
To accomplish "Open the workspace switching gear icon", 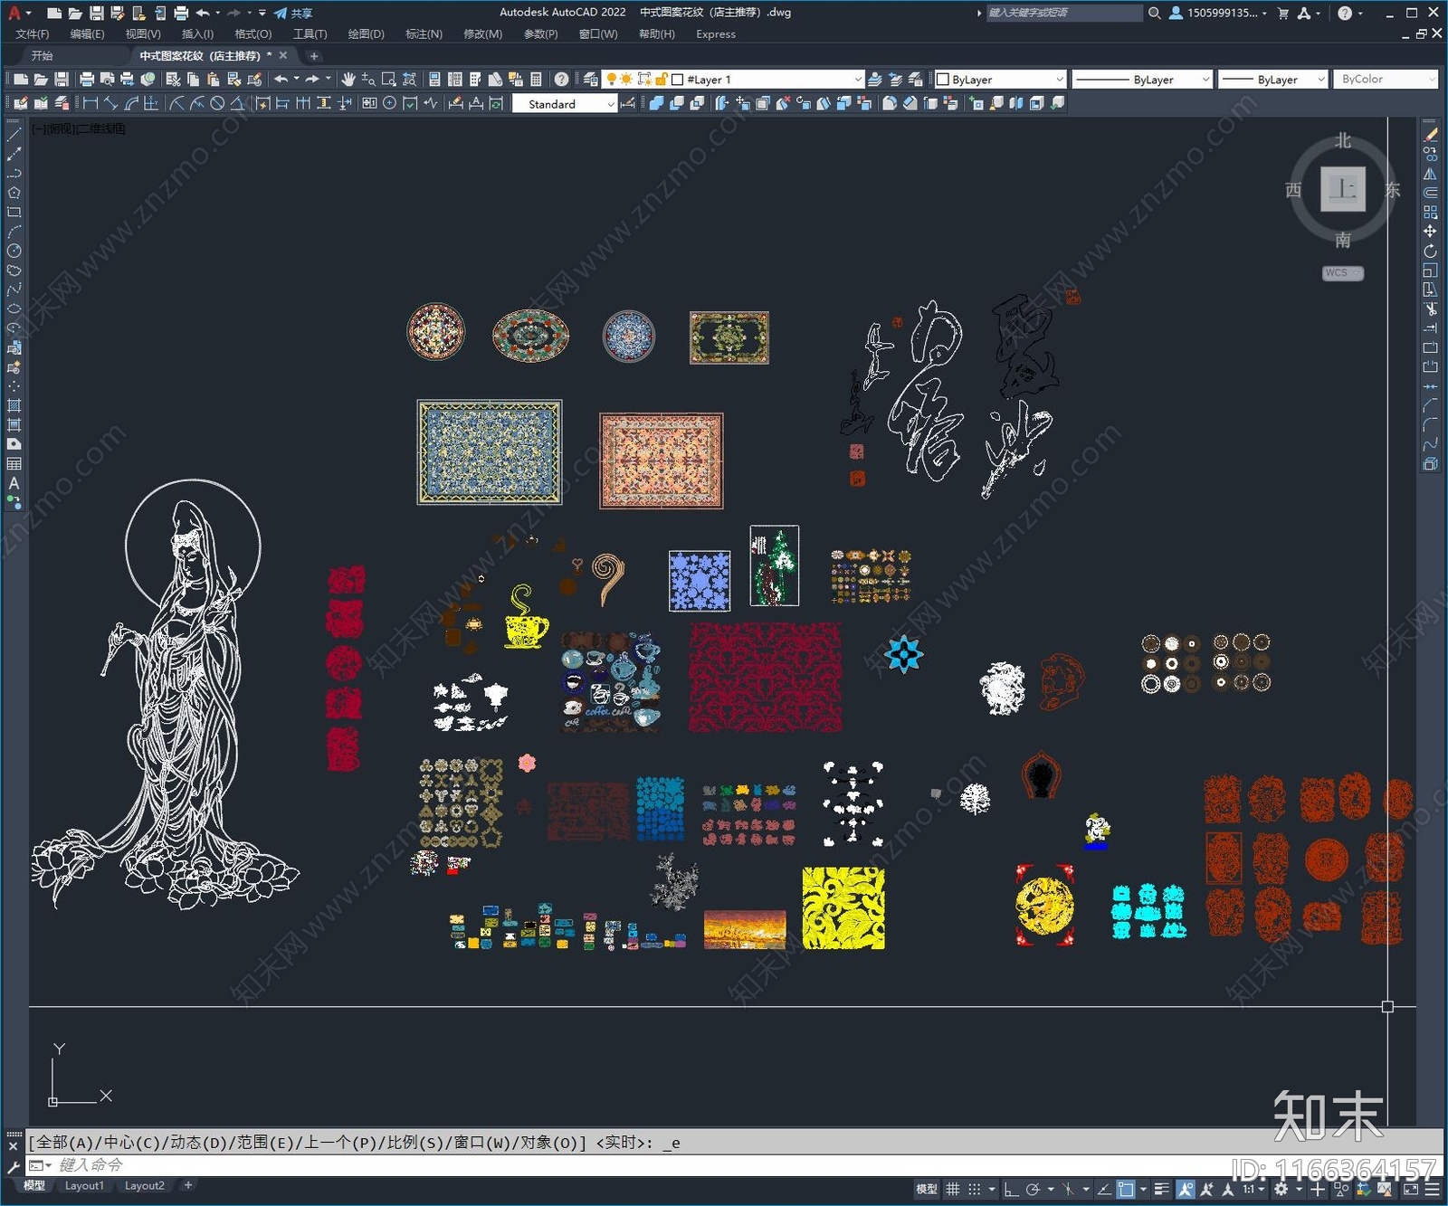I will pyautogui.click(x=1281, y=1190).
